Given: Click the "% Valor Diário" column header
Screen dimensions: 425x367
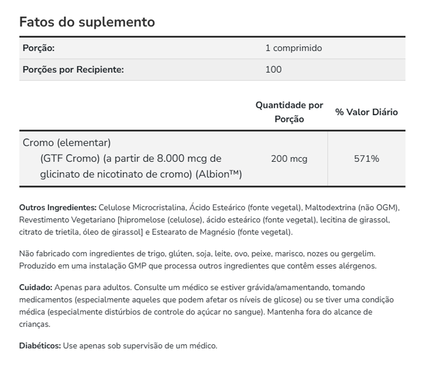Looking at the screenshot, I should point(366,112).
